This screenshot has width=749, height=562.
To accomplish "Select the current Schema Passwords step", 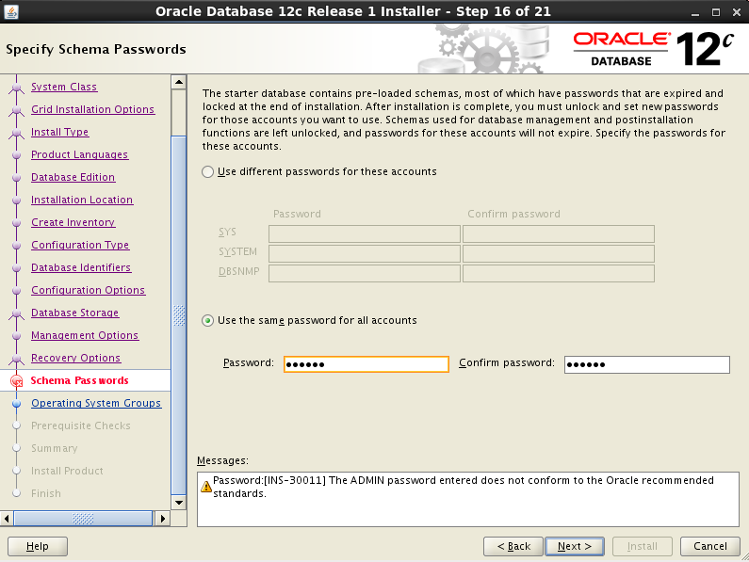I will [80, 380].
